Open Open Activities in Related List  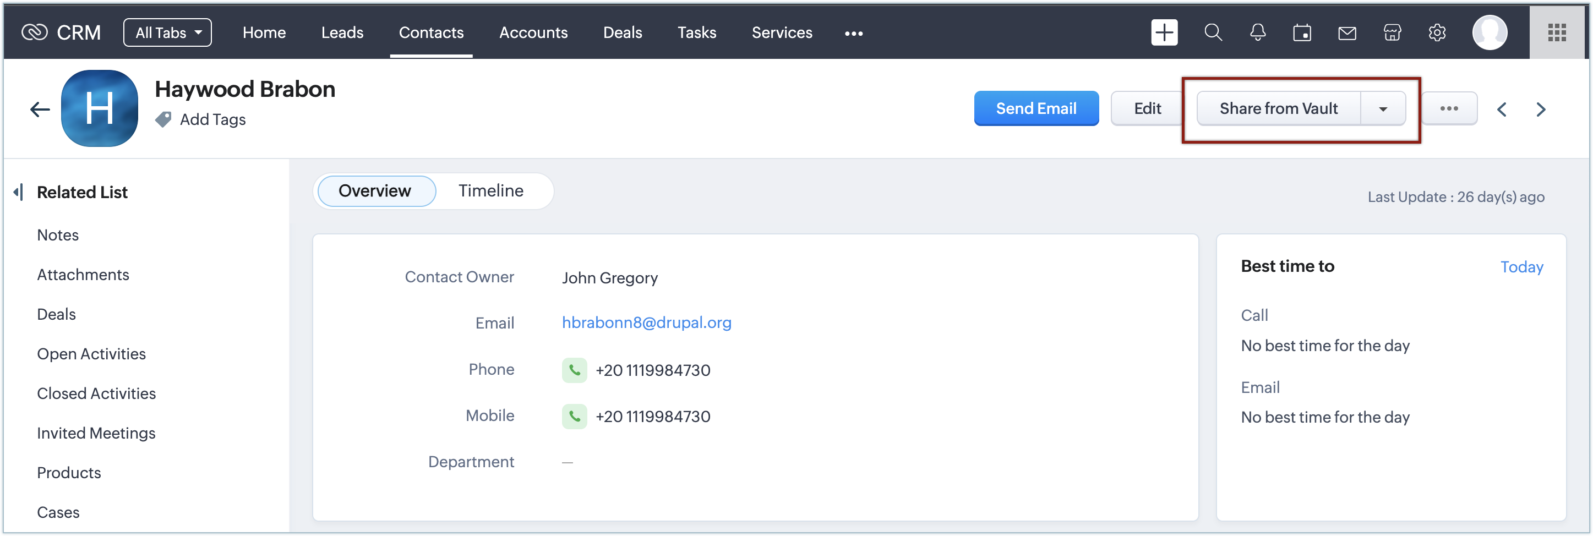91,354
